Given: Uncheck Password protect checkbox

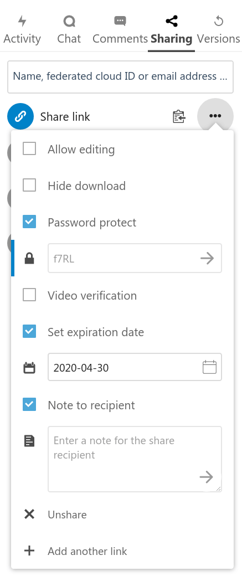Looking at the screenshot, I should pos(29,222).
